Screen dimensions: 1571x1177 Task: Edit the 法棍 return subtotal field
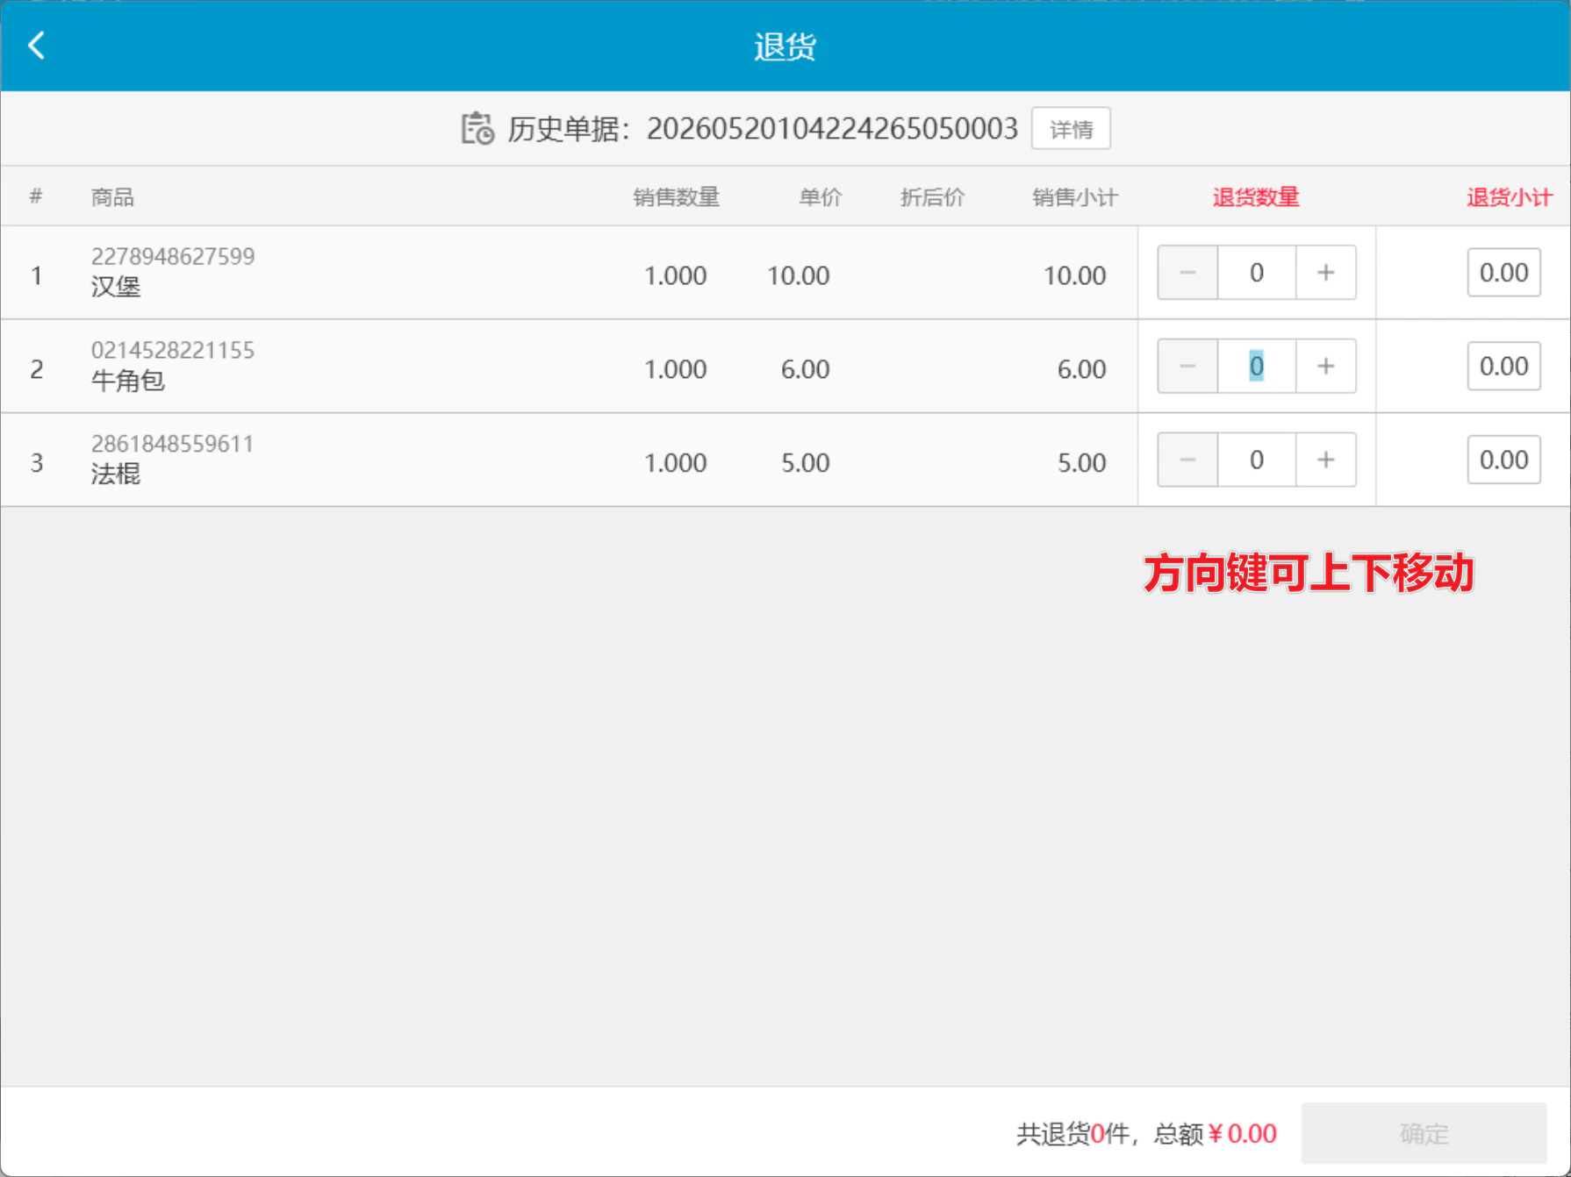coord(1503,460)
